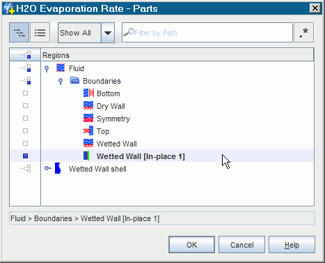Toggle regular expression filter button
The image size is (325, 263).
point(303,33)
